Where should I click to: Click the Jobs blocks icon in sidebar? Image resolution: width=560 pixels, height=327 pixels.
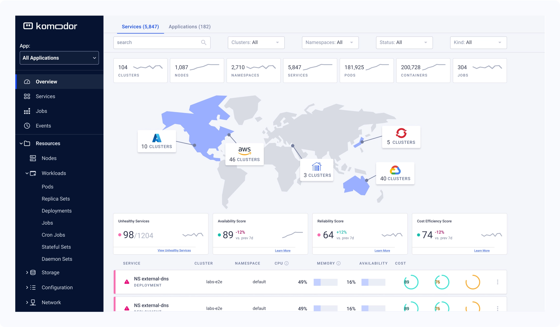click(x=27, y=111)
